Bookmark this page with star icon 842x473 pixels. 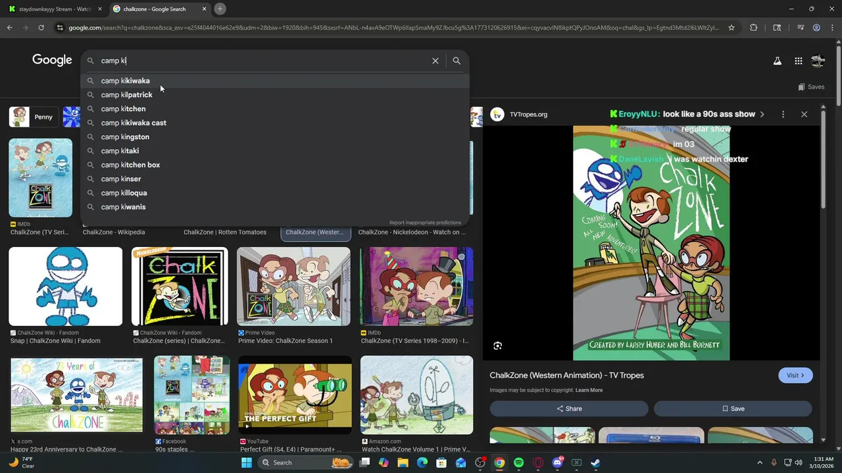(731, 28)
